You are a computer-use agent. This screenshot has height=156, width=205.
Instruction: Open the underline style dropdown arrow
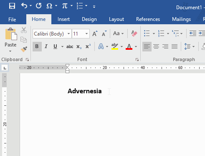click(62, 46)
